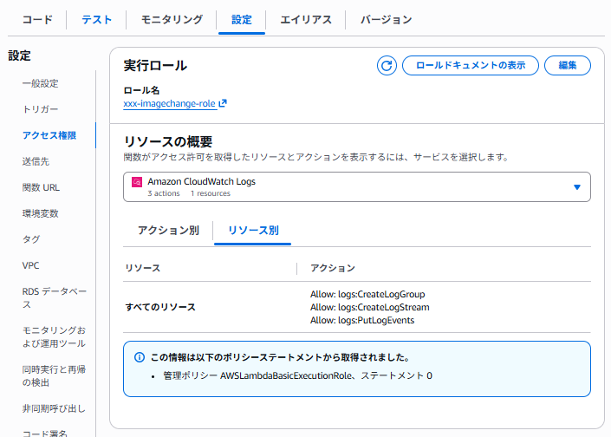Open トリガー in the settings sidebar
Image resolution: width=611 pixels, height=437 pixels.
[41, 109]
